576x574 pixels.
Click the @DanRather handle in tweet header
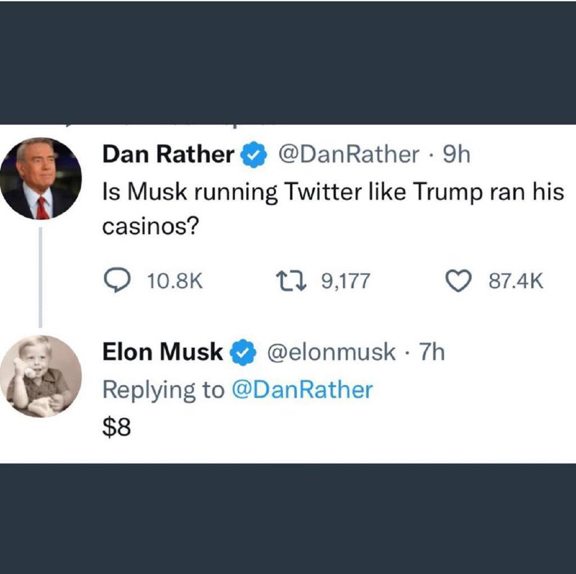[348, 154]
